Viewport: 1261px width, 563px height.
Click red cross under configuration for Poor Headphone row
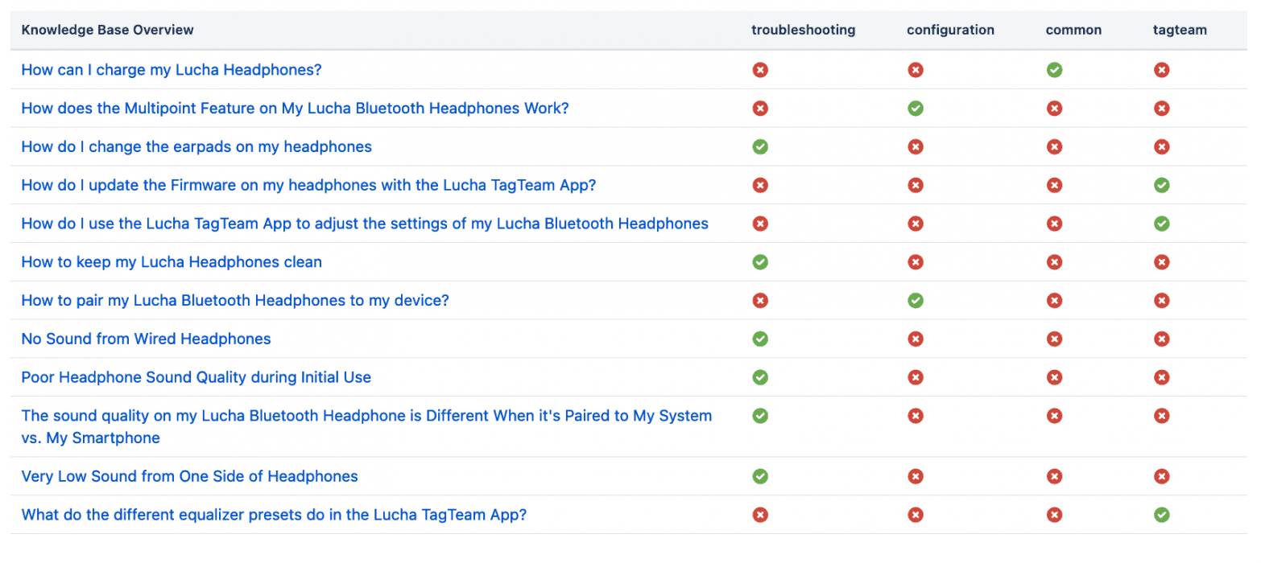point(915,377)
